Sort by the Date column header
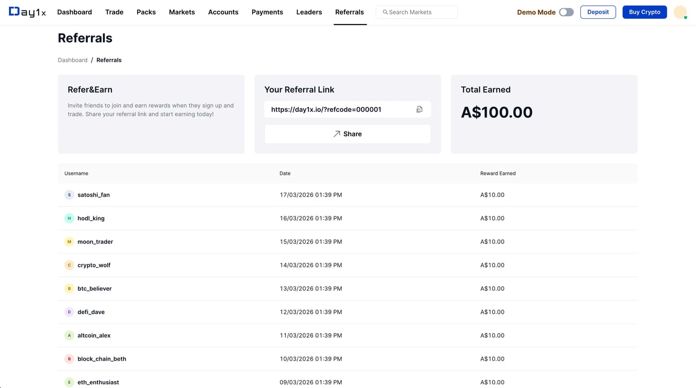This screenshot has height=388, width=696. coord(285,174)
